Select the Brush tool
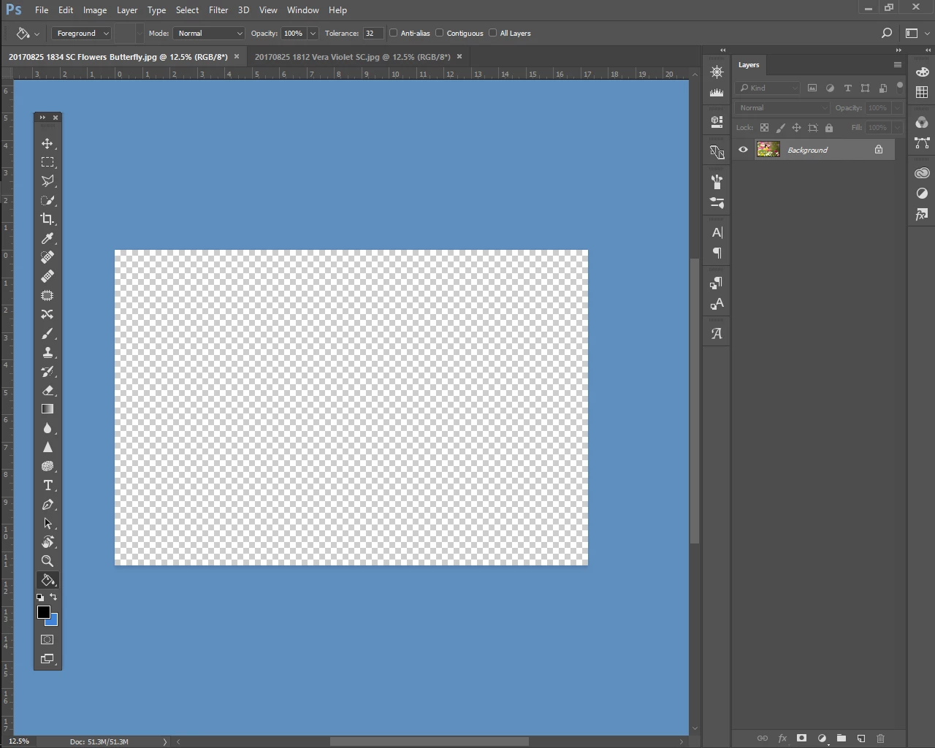 [x=47, y=333]
